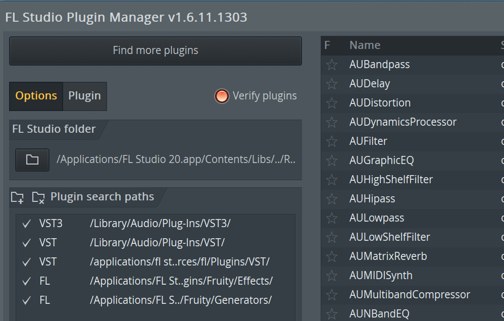Mark AUGraphicEQ as favorite
Screen dimensions: 504x321
[332, 161]
